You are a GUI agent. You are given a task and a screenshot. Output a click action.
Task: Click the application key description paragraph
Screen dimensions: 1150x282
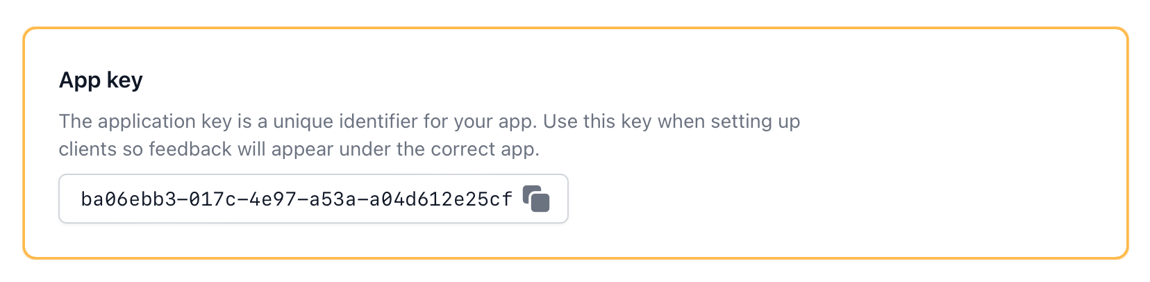pos(429,135)
